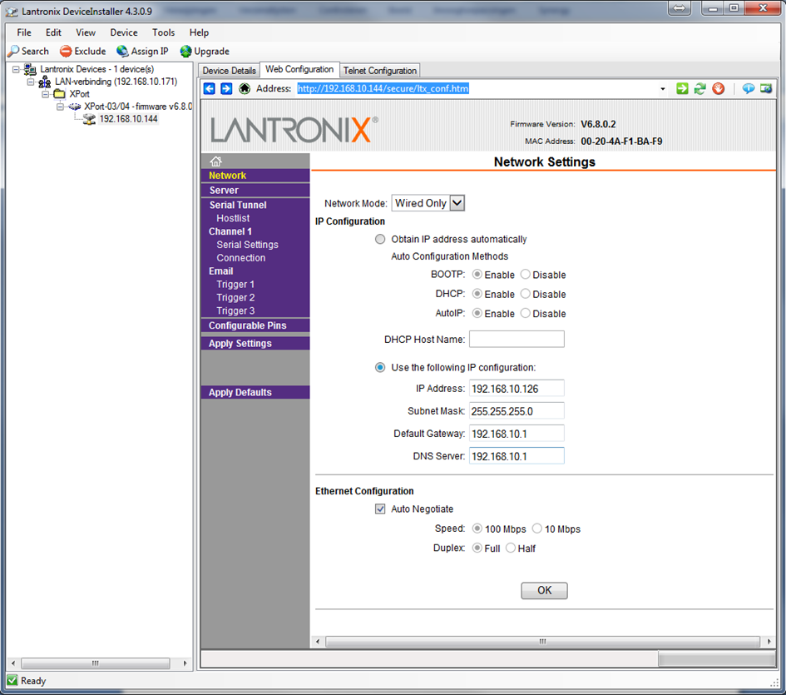The width and height of the screenshot is (786, 695).
Task: Click the Search toolbar icon
Action: (13, 52)
